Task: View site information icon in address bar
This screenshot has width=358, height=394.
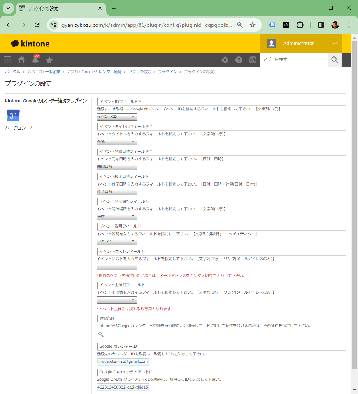Action: (x=54, y=25)
